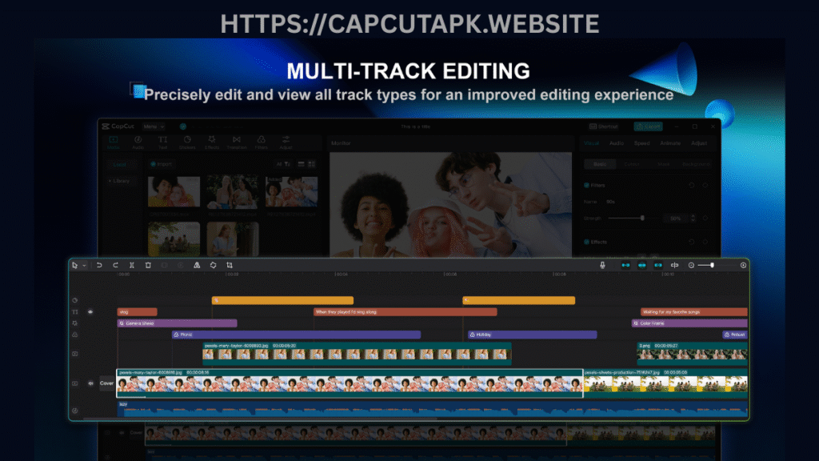This screenshot has width=819, height=461.
Task: Select the first orange sticker clip
Action: (282, 301)
